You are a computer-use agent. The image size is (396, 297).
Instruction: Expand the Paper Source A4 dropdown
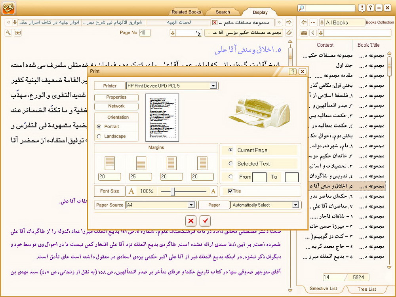click(x=191, y=205)
